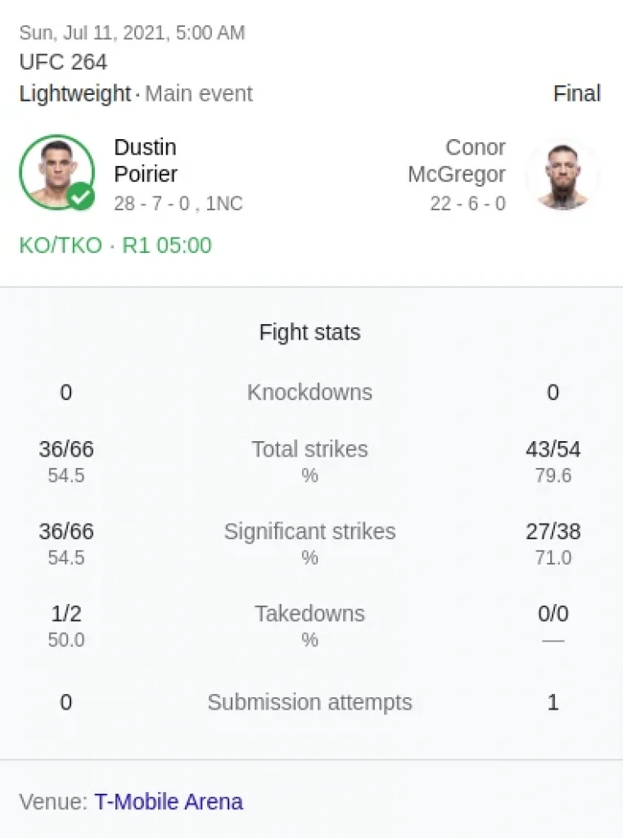The image size is (623, 838).
Task: Select the Dustin Poirier name text
Action: click(146, 160)
